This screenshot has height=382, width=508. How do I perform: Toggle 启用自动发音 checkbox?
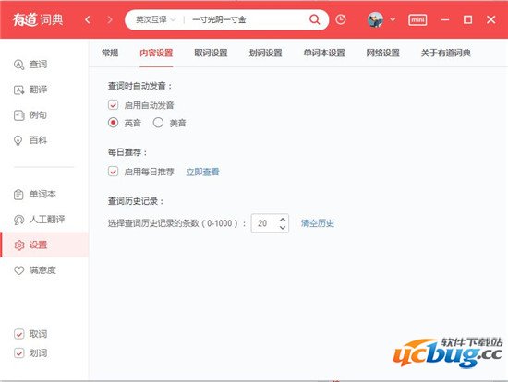coord(113,105)
